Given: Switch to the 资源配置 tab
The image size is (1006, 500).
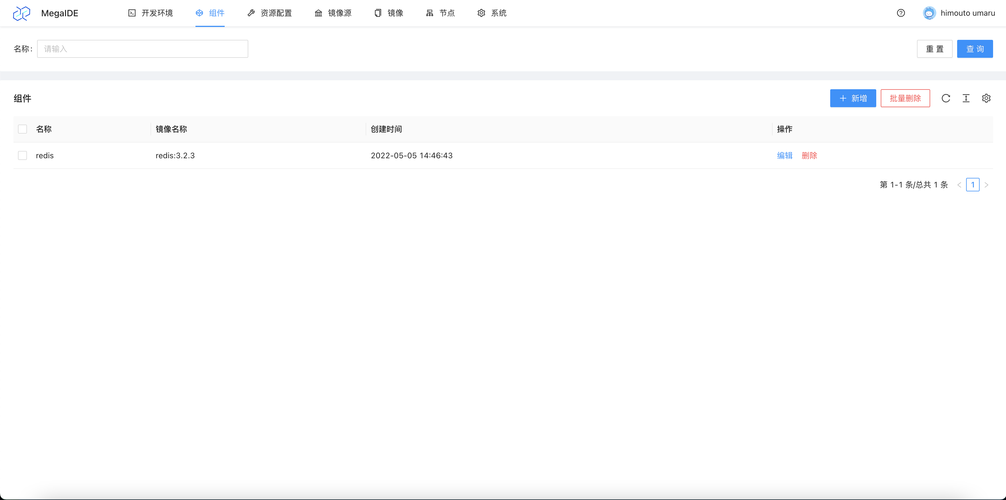Looking at the screenshot, I should 269,13.
